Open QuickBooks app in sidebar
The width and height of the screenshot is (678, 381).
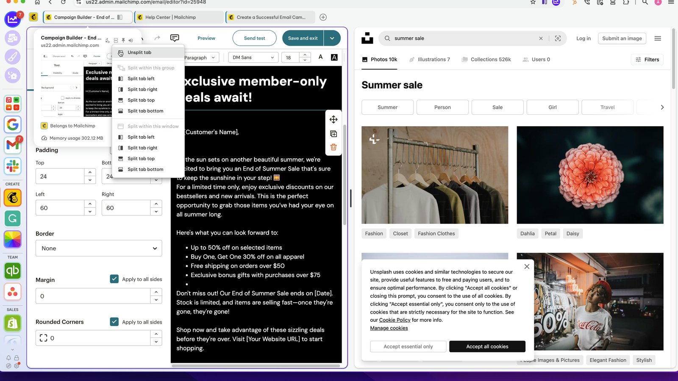coord(13,271)
